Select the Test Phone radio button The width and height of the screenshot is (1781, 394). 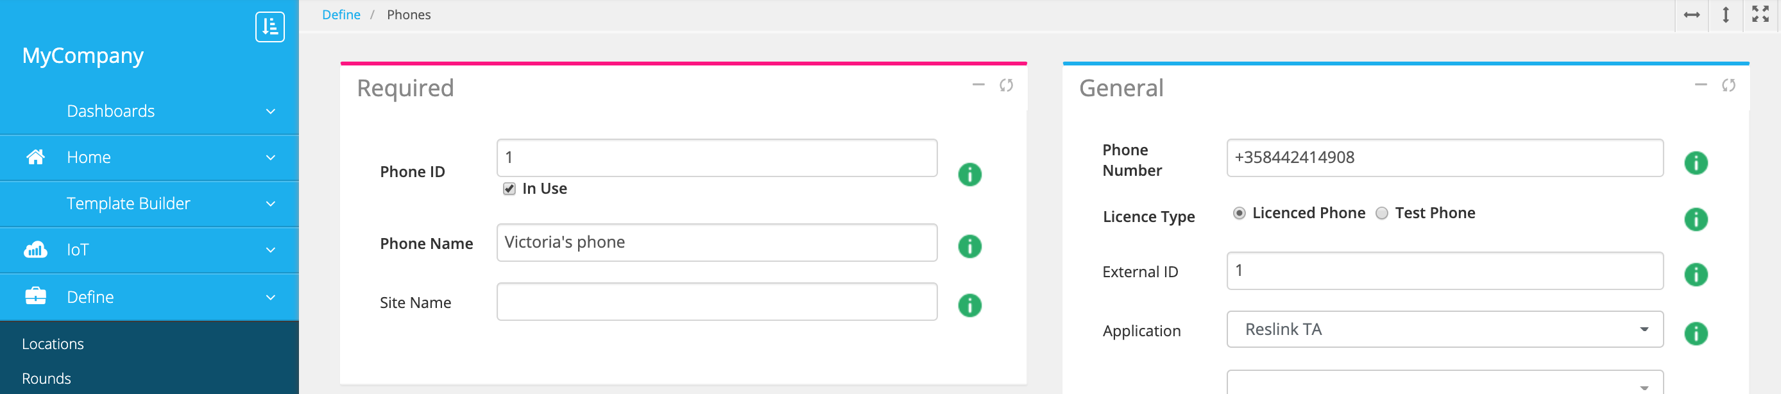tap(1381, 213)
